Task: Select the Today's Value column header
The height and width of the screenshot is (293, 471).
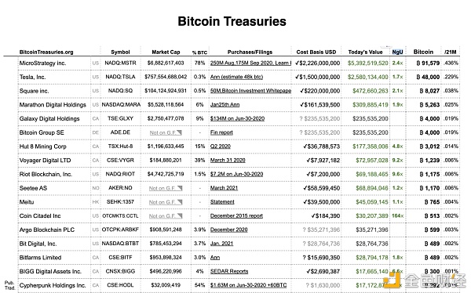Action: tap(365, 52)
